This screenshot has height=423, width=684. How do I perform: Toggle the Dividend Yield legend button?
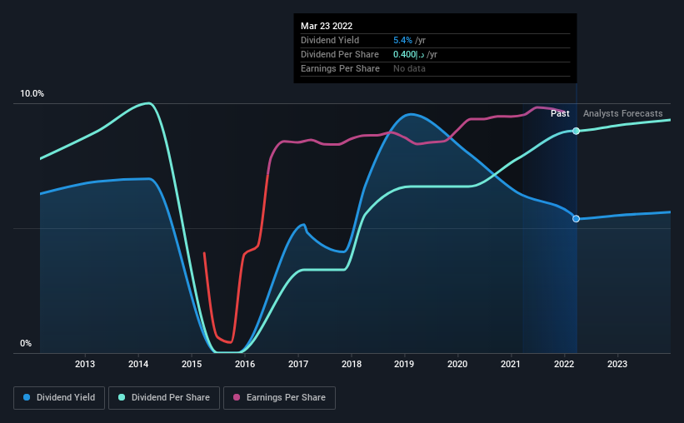(x=59, y=398)
